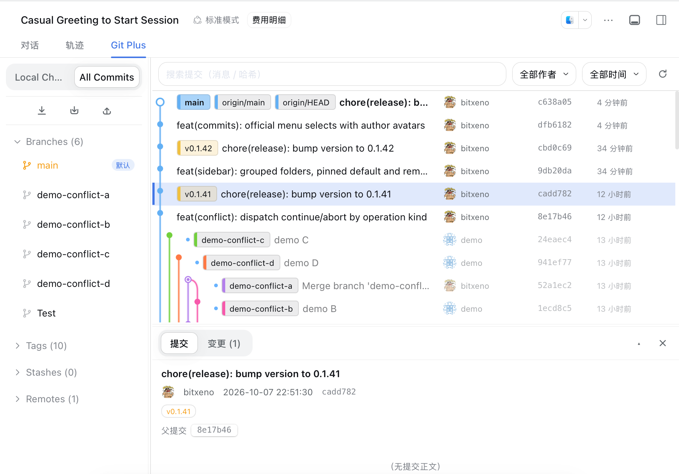This screenshot has width=679, height=474.
Task: Click the 费用明细 button
Action: (x=269, y=20)
